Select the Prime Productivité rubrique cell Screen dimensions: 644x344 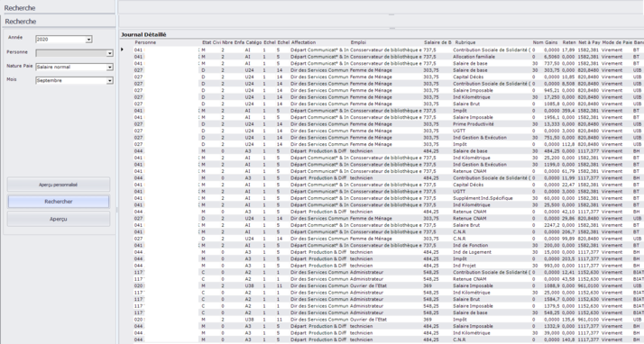tap(474, 124)
